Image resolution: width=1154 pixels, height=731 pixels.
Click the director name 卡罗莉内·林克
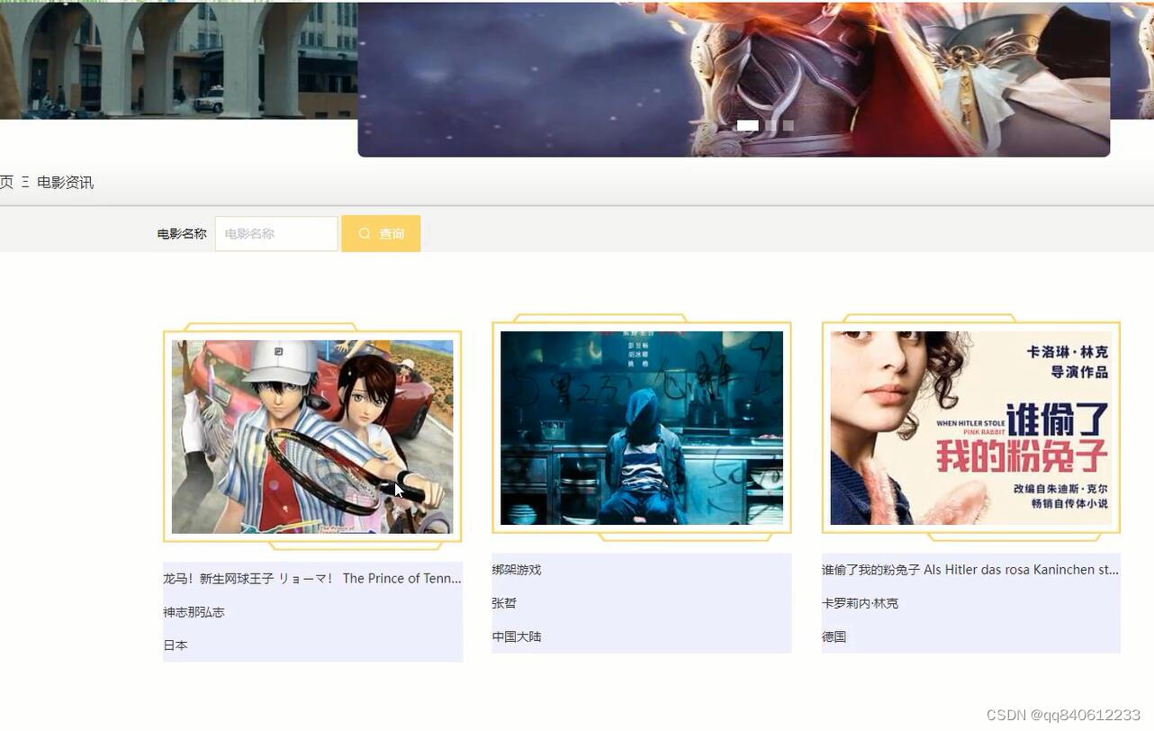click(x=860, y=603)
